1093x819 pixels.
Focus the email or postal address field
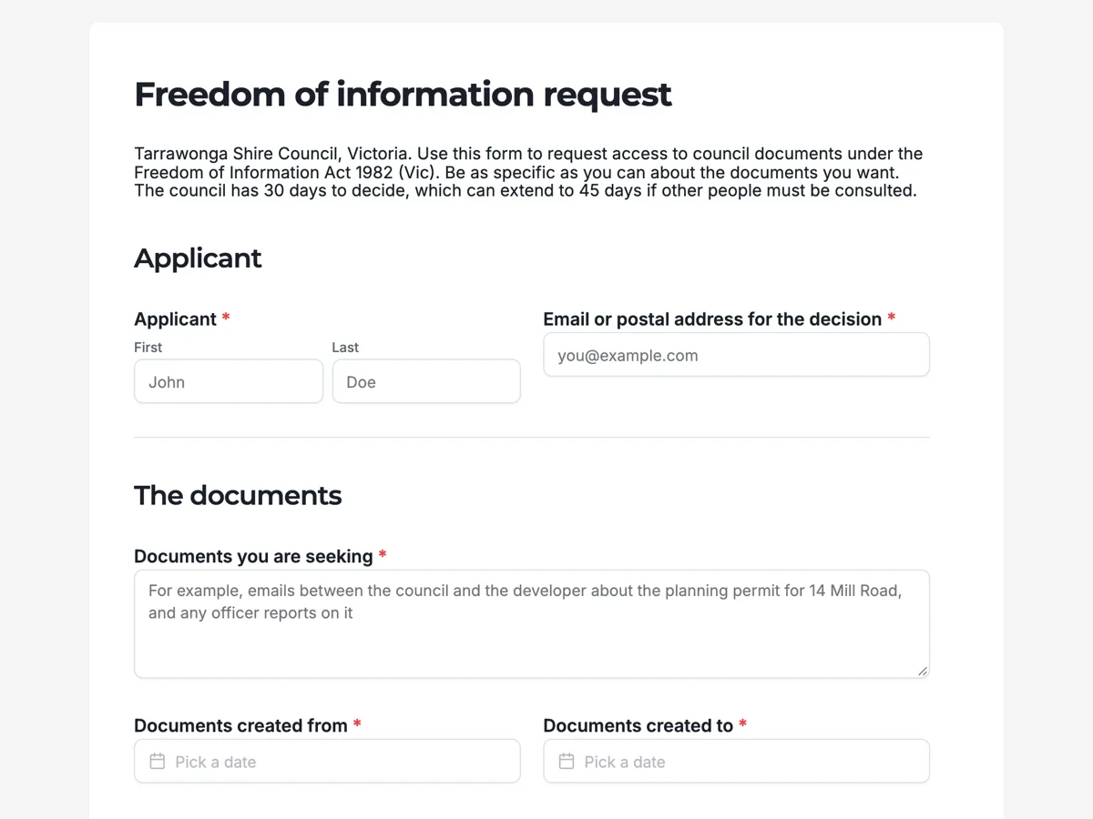(x=736, y=355)
